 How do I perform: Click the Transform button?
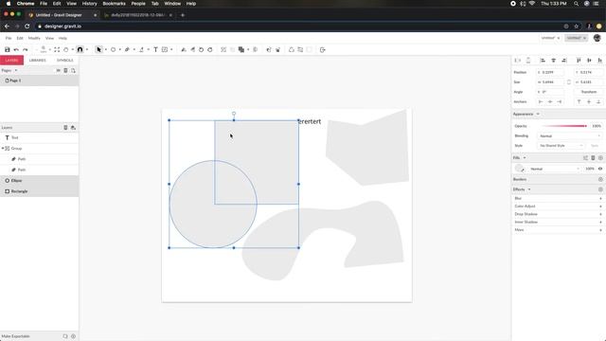click(589, 92)
